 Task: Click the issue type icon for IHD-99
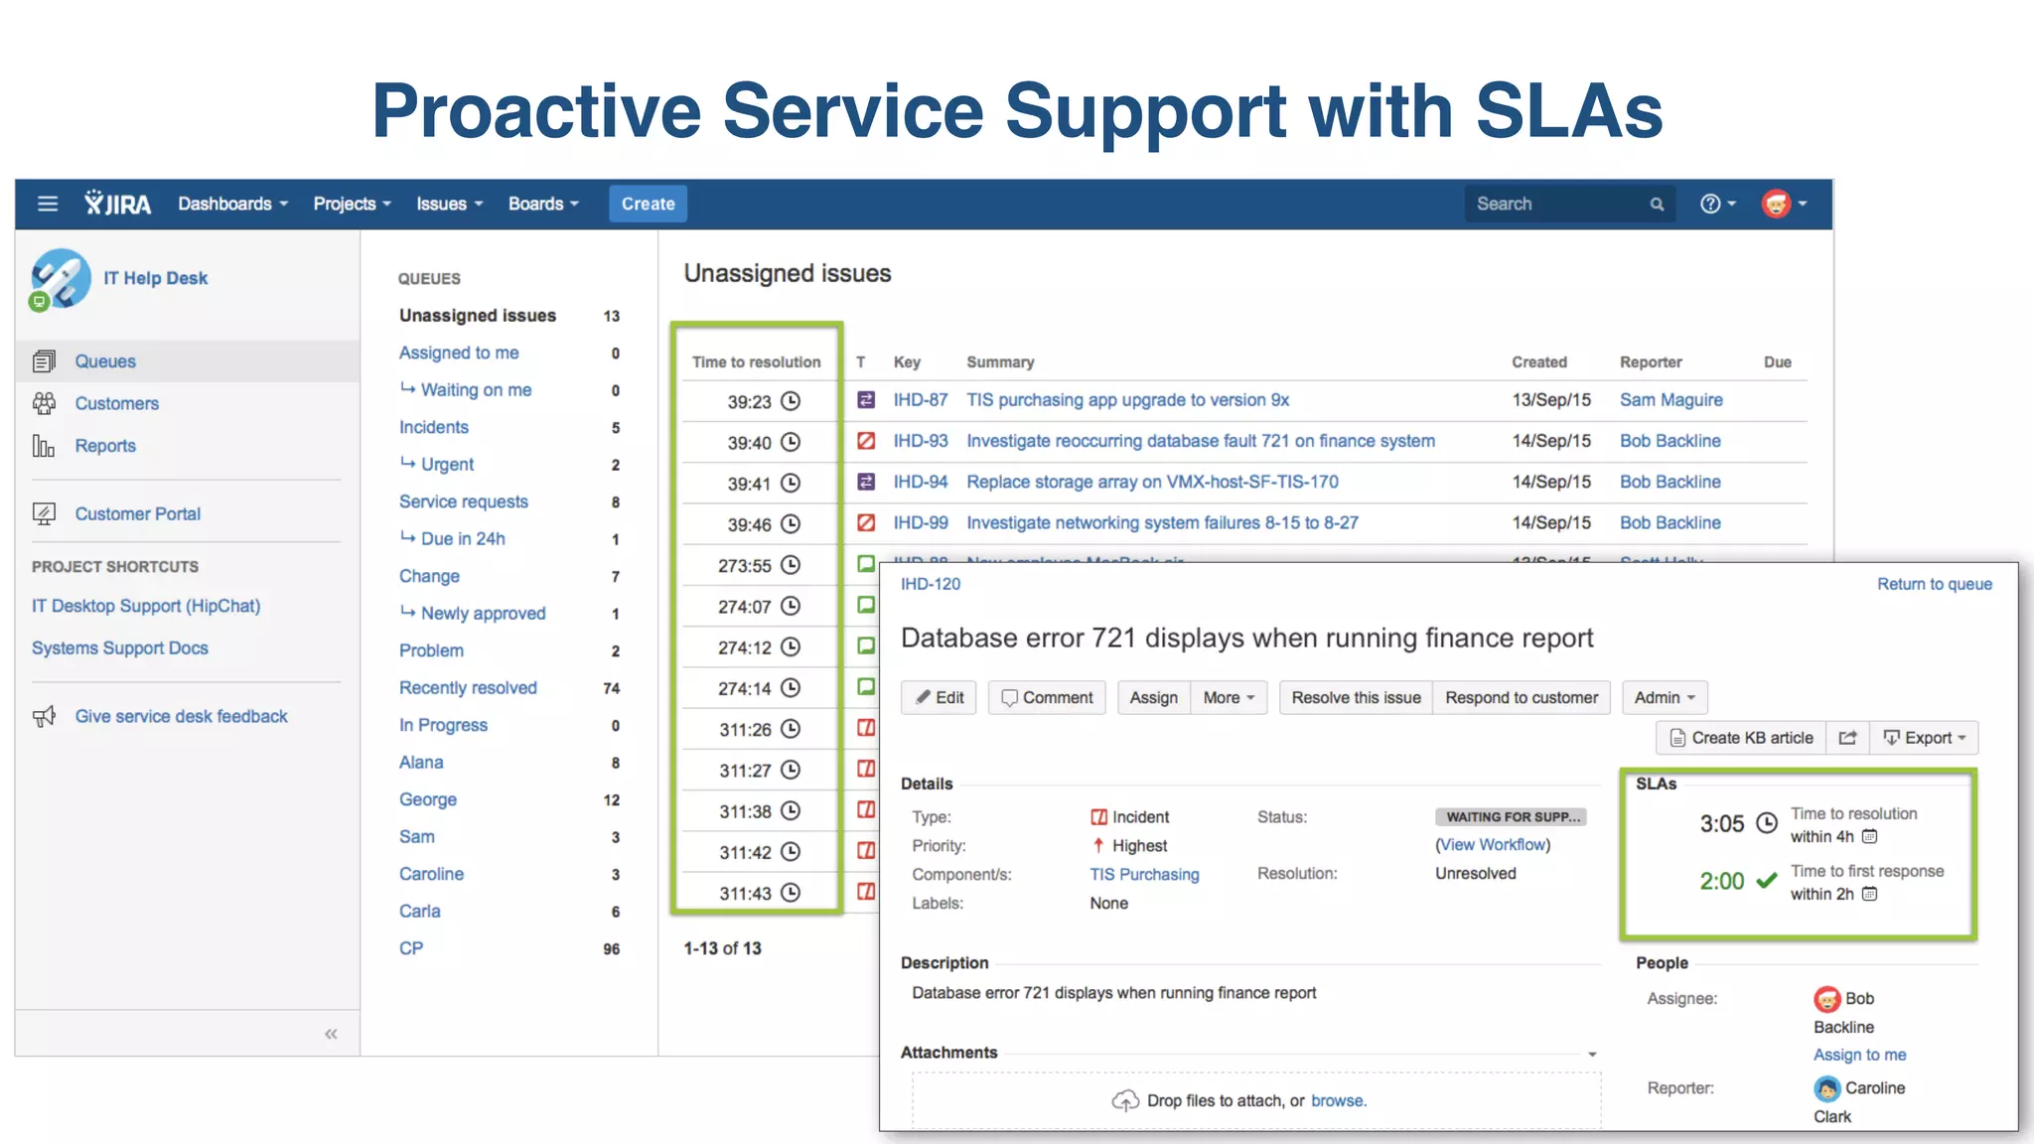(x=866, y=522)
